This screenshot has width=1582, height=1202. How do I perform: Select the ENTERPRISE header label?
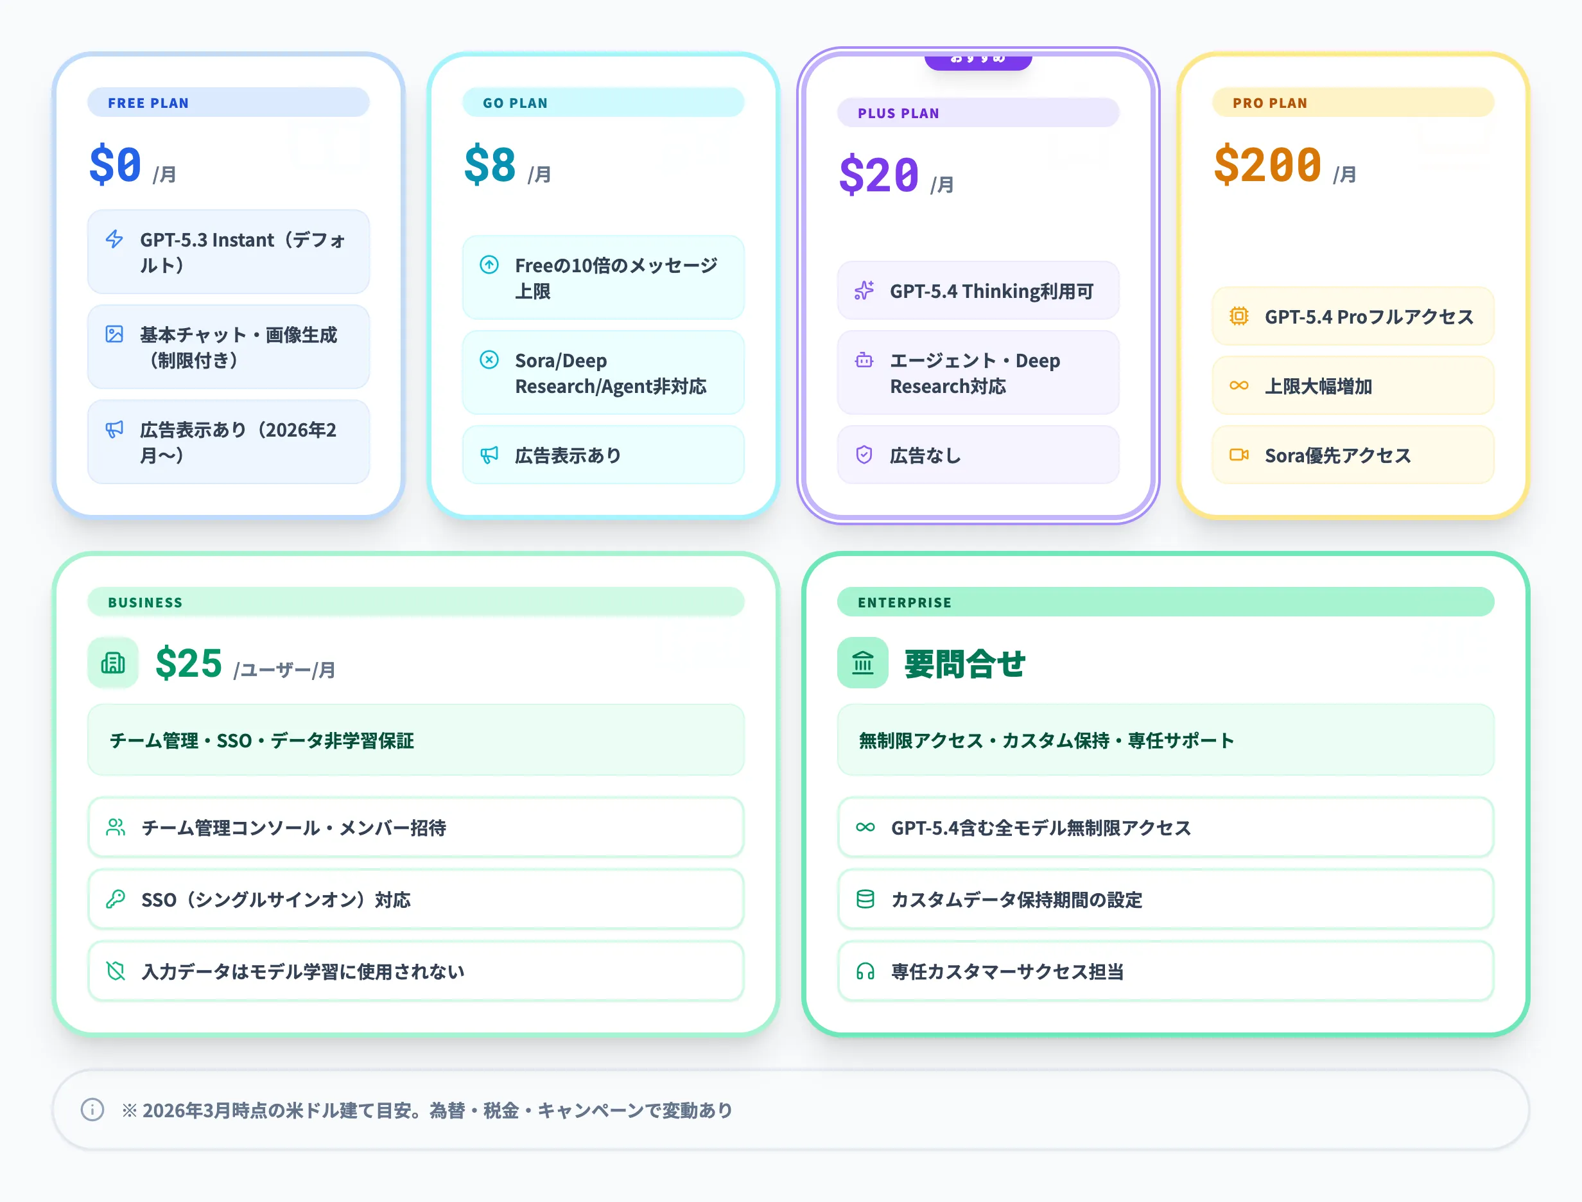click(x=905, y=602)
